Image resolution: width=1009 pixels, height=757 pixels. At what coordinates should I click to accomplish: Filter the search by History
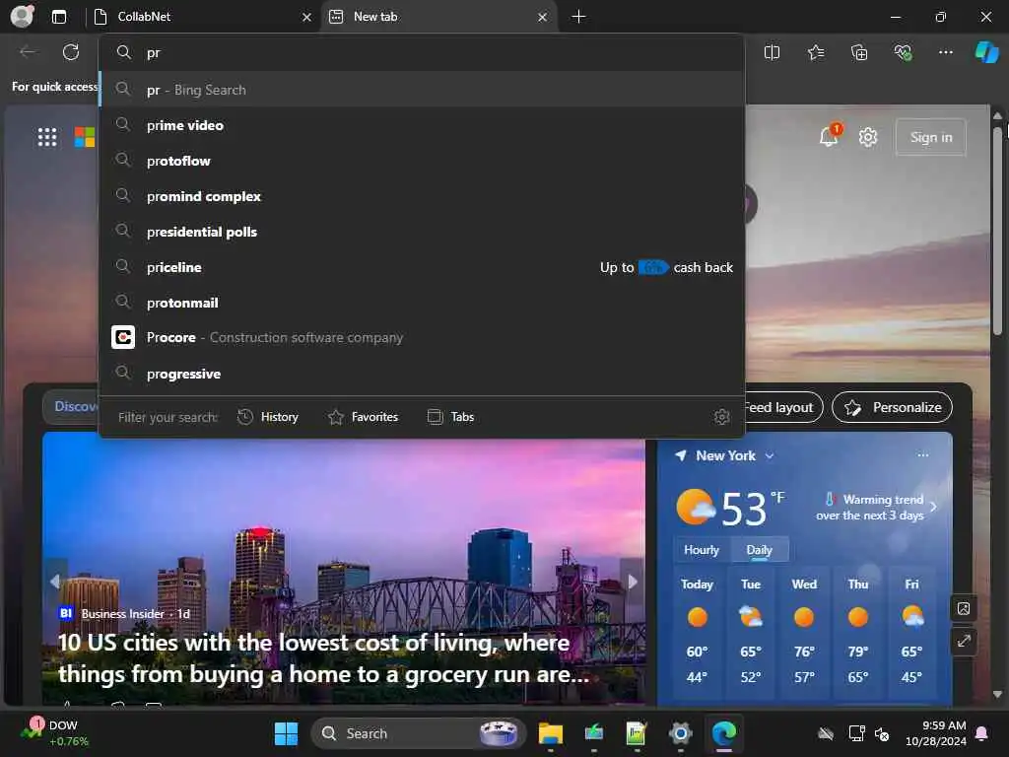pyautogui.click(x=268, y=417)
